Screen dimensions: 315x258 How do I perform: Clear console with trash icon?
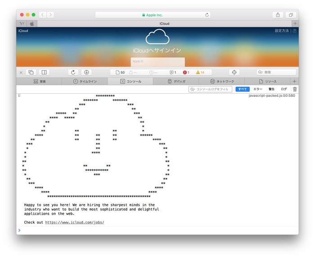click(x=295, y=89)
